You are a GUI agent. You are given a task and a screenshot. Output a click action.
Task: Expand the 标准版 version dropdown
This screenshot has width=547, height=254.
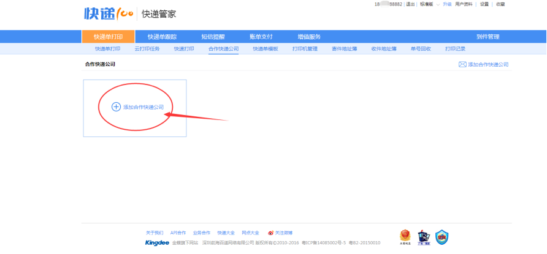(x=438, y=4)
